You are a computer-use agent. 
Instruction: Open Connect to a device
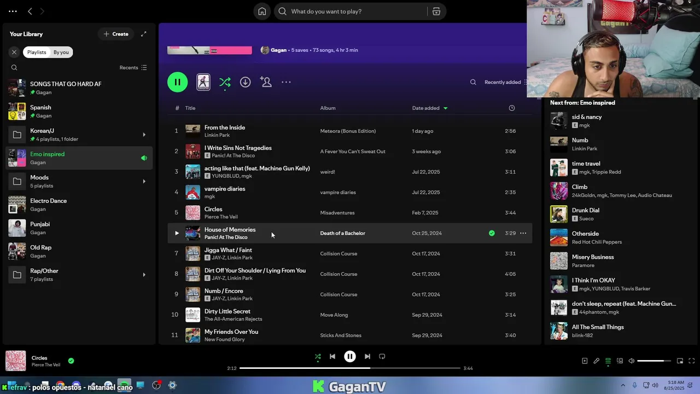(620, 361)
